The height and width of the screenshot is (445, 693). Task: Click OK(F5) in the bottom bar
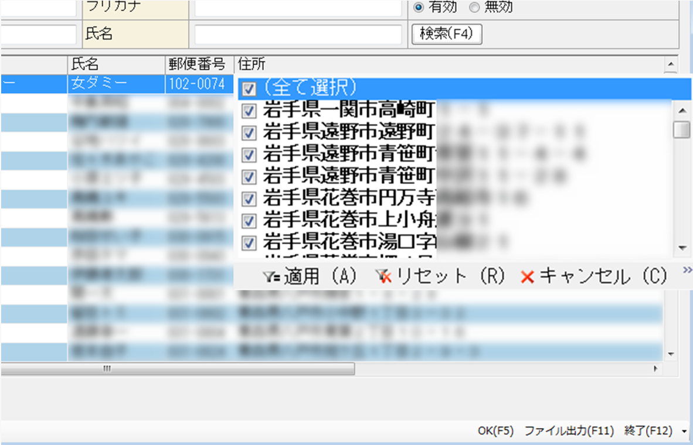pos(495,430)
